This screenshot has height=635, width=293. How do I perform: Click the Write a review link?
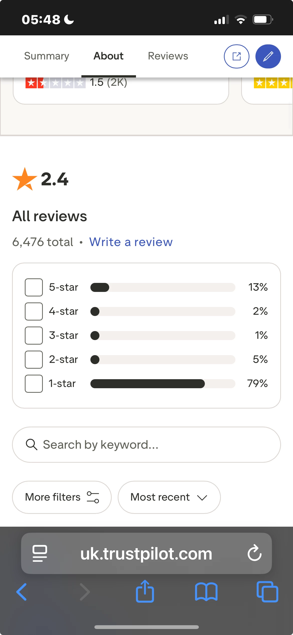pyautogui.click(x=131, y=242)
